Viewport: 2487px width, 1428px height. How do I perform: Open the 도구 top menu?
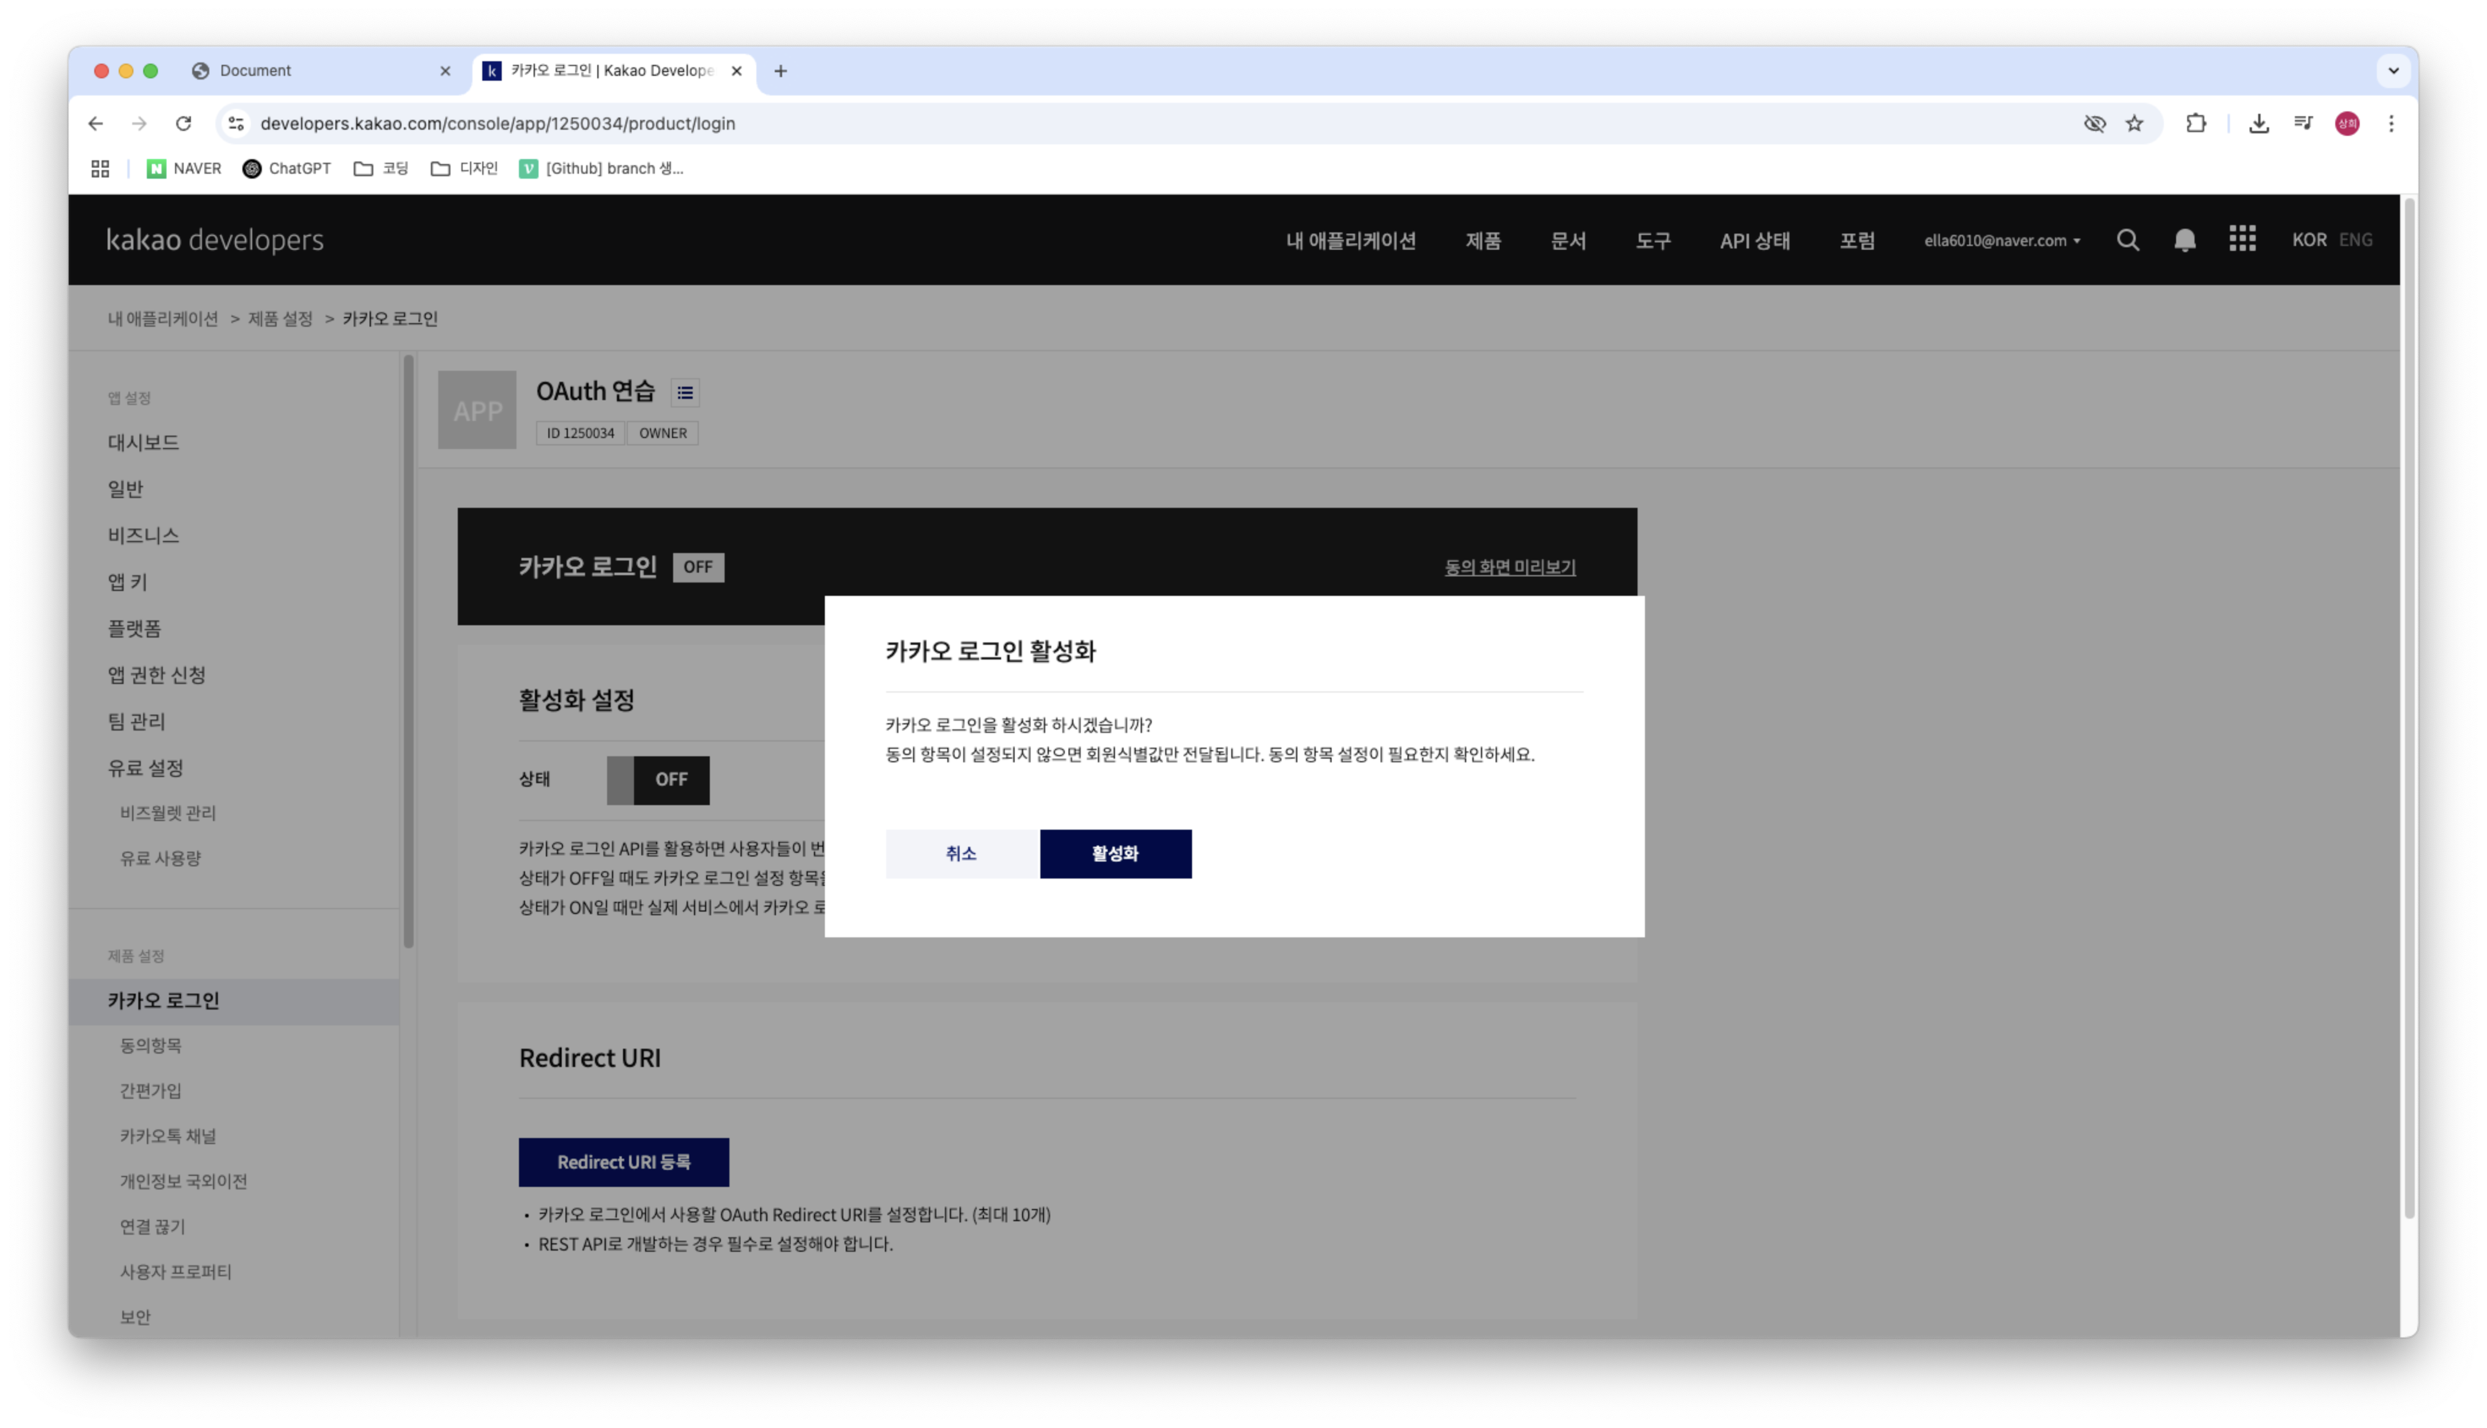coord(1652,240)
